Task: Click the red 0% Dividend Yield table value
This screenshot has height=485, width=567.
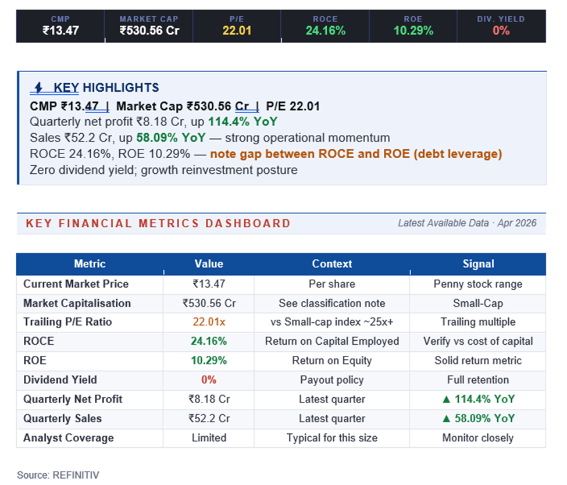Action: pos(209,380)
